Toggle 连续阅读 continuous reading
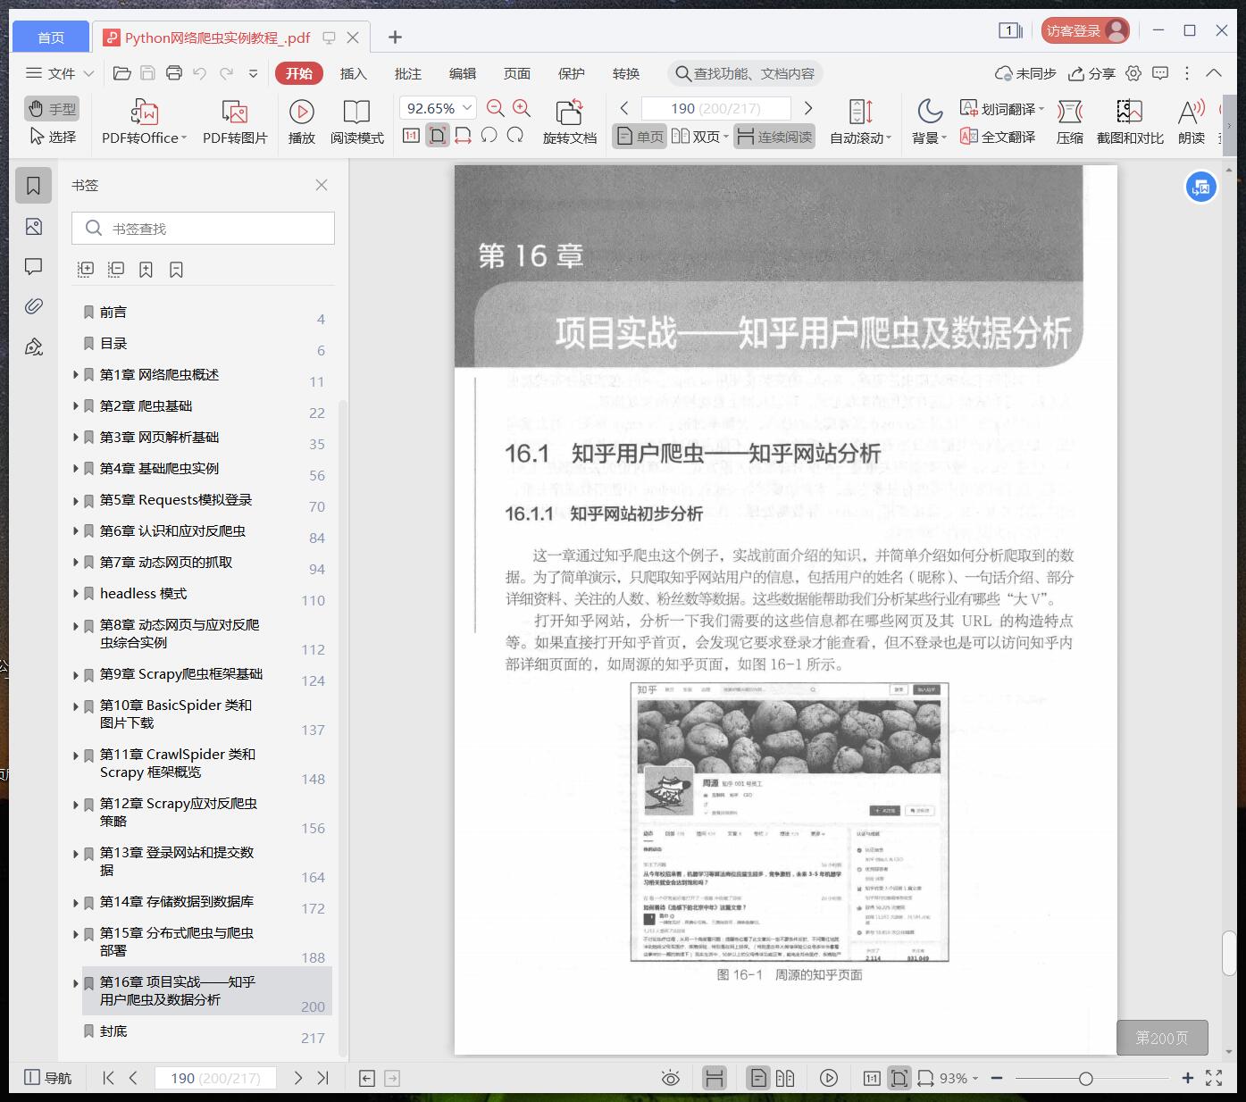Image resolution: width=1246 pixels, height=1102 pixels. click(774, 137)
